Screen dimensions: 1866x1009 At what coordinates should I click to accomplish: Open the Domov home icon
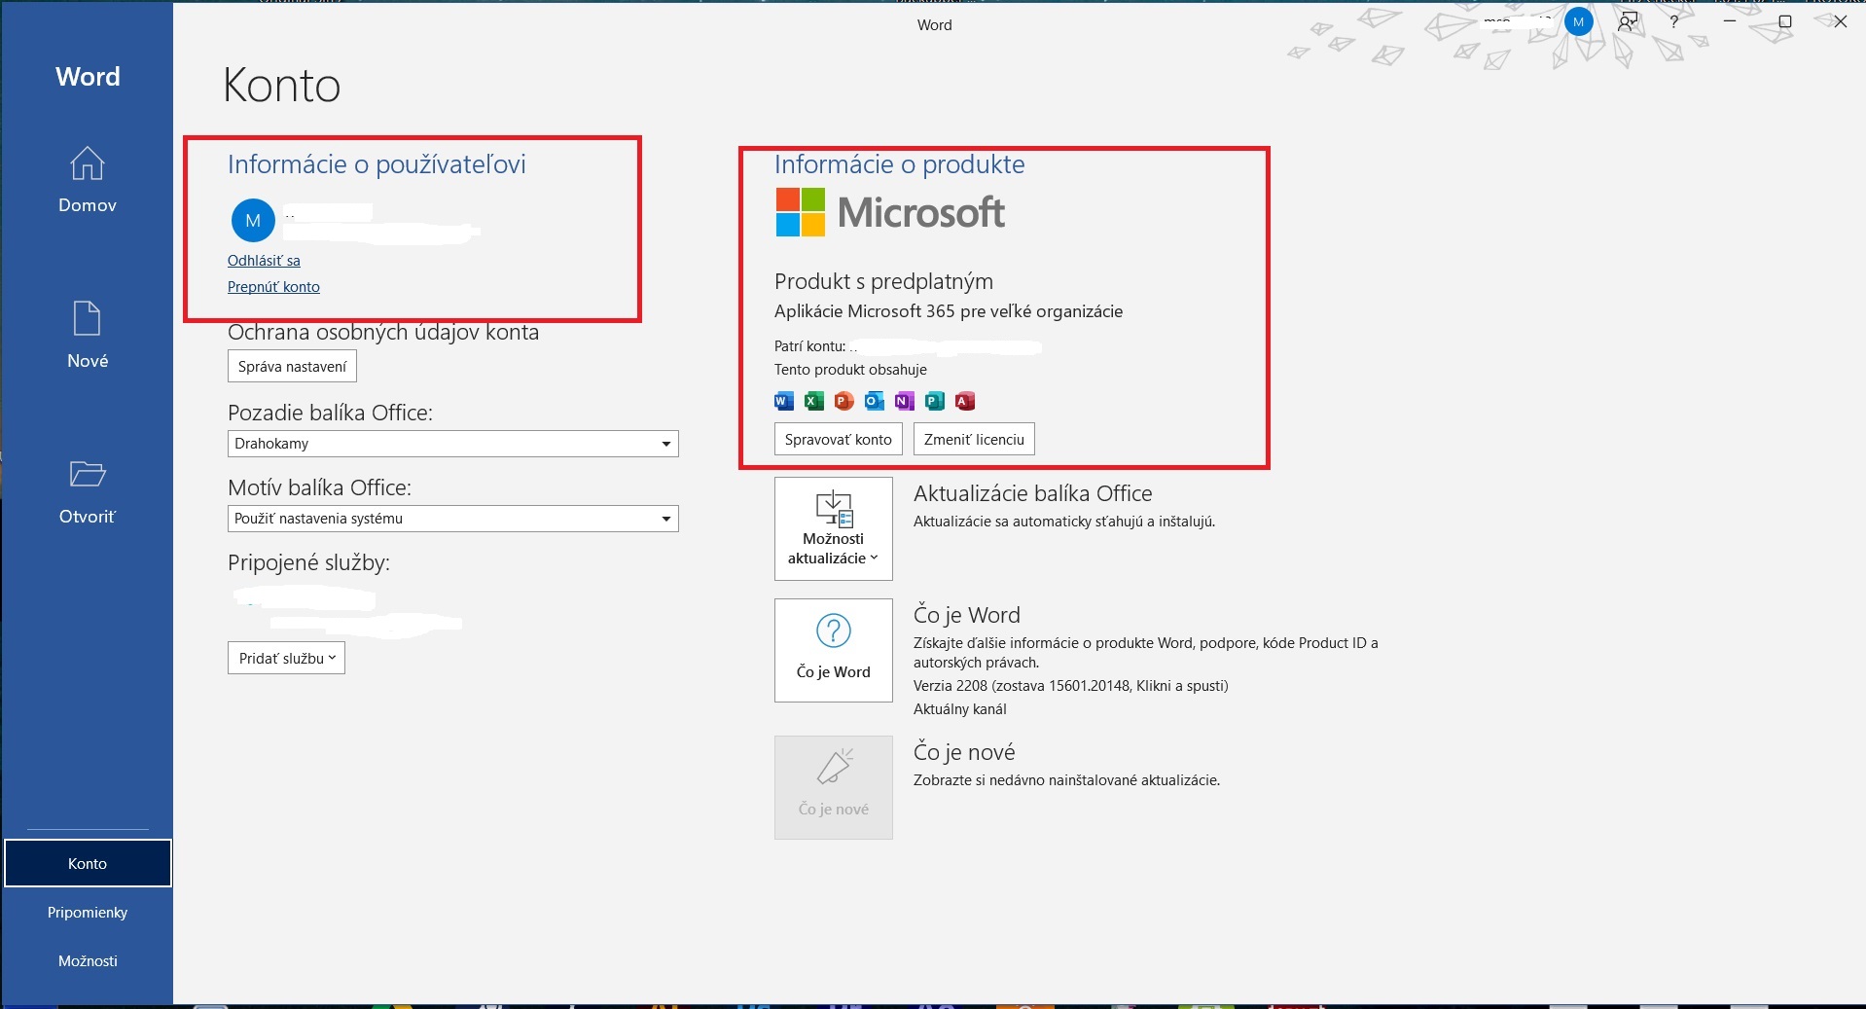pyautogui.click(x=88, y=163)
